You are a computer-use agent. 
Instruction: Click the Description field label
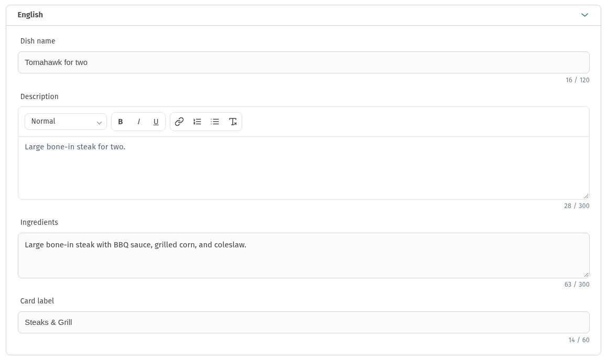(39, 97)
